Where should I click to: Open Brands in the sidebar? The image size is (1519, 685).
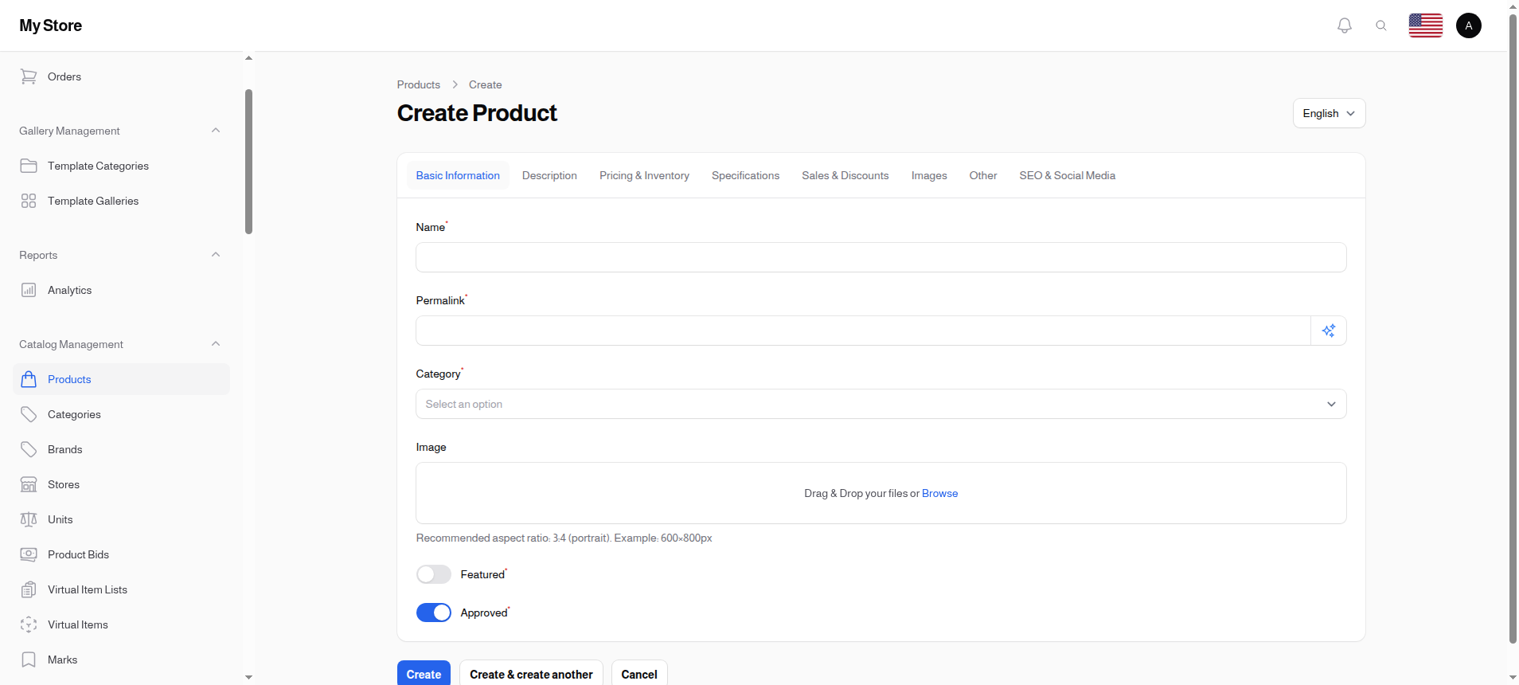click(121, 449)
